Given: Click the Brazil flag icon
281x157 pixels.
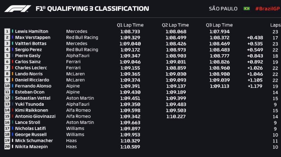Looking at the screenshot, I should point(247,8).
